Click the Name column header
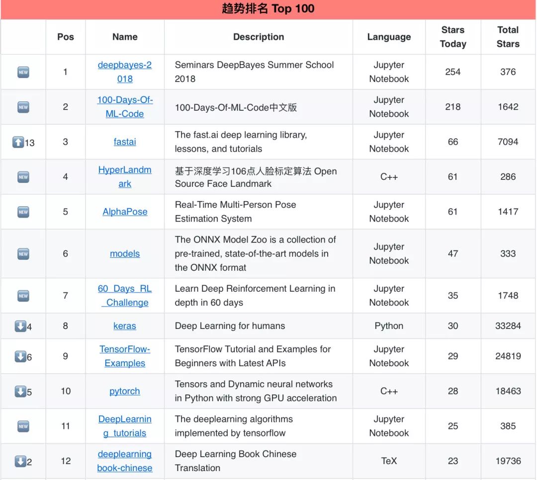Screen dimensions: 537x480 point(125,37)
